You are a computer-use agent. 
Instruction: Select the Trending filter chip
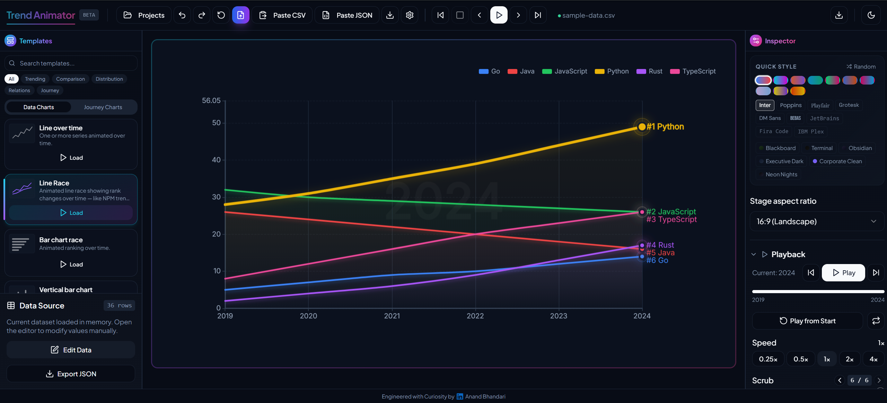(x=35, y=79)
